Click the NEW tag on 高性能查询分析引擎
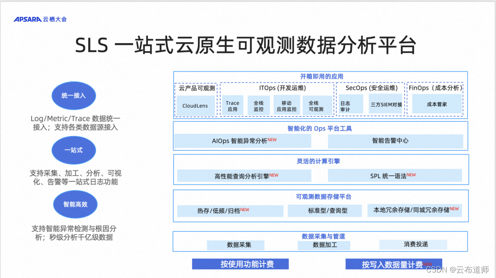Screen dimensions: 496x278 [x=274, y=175]
